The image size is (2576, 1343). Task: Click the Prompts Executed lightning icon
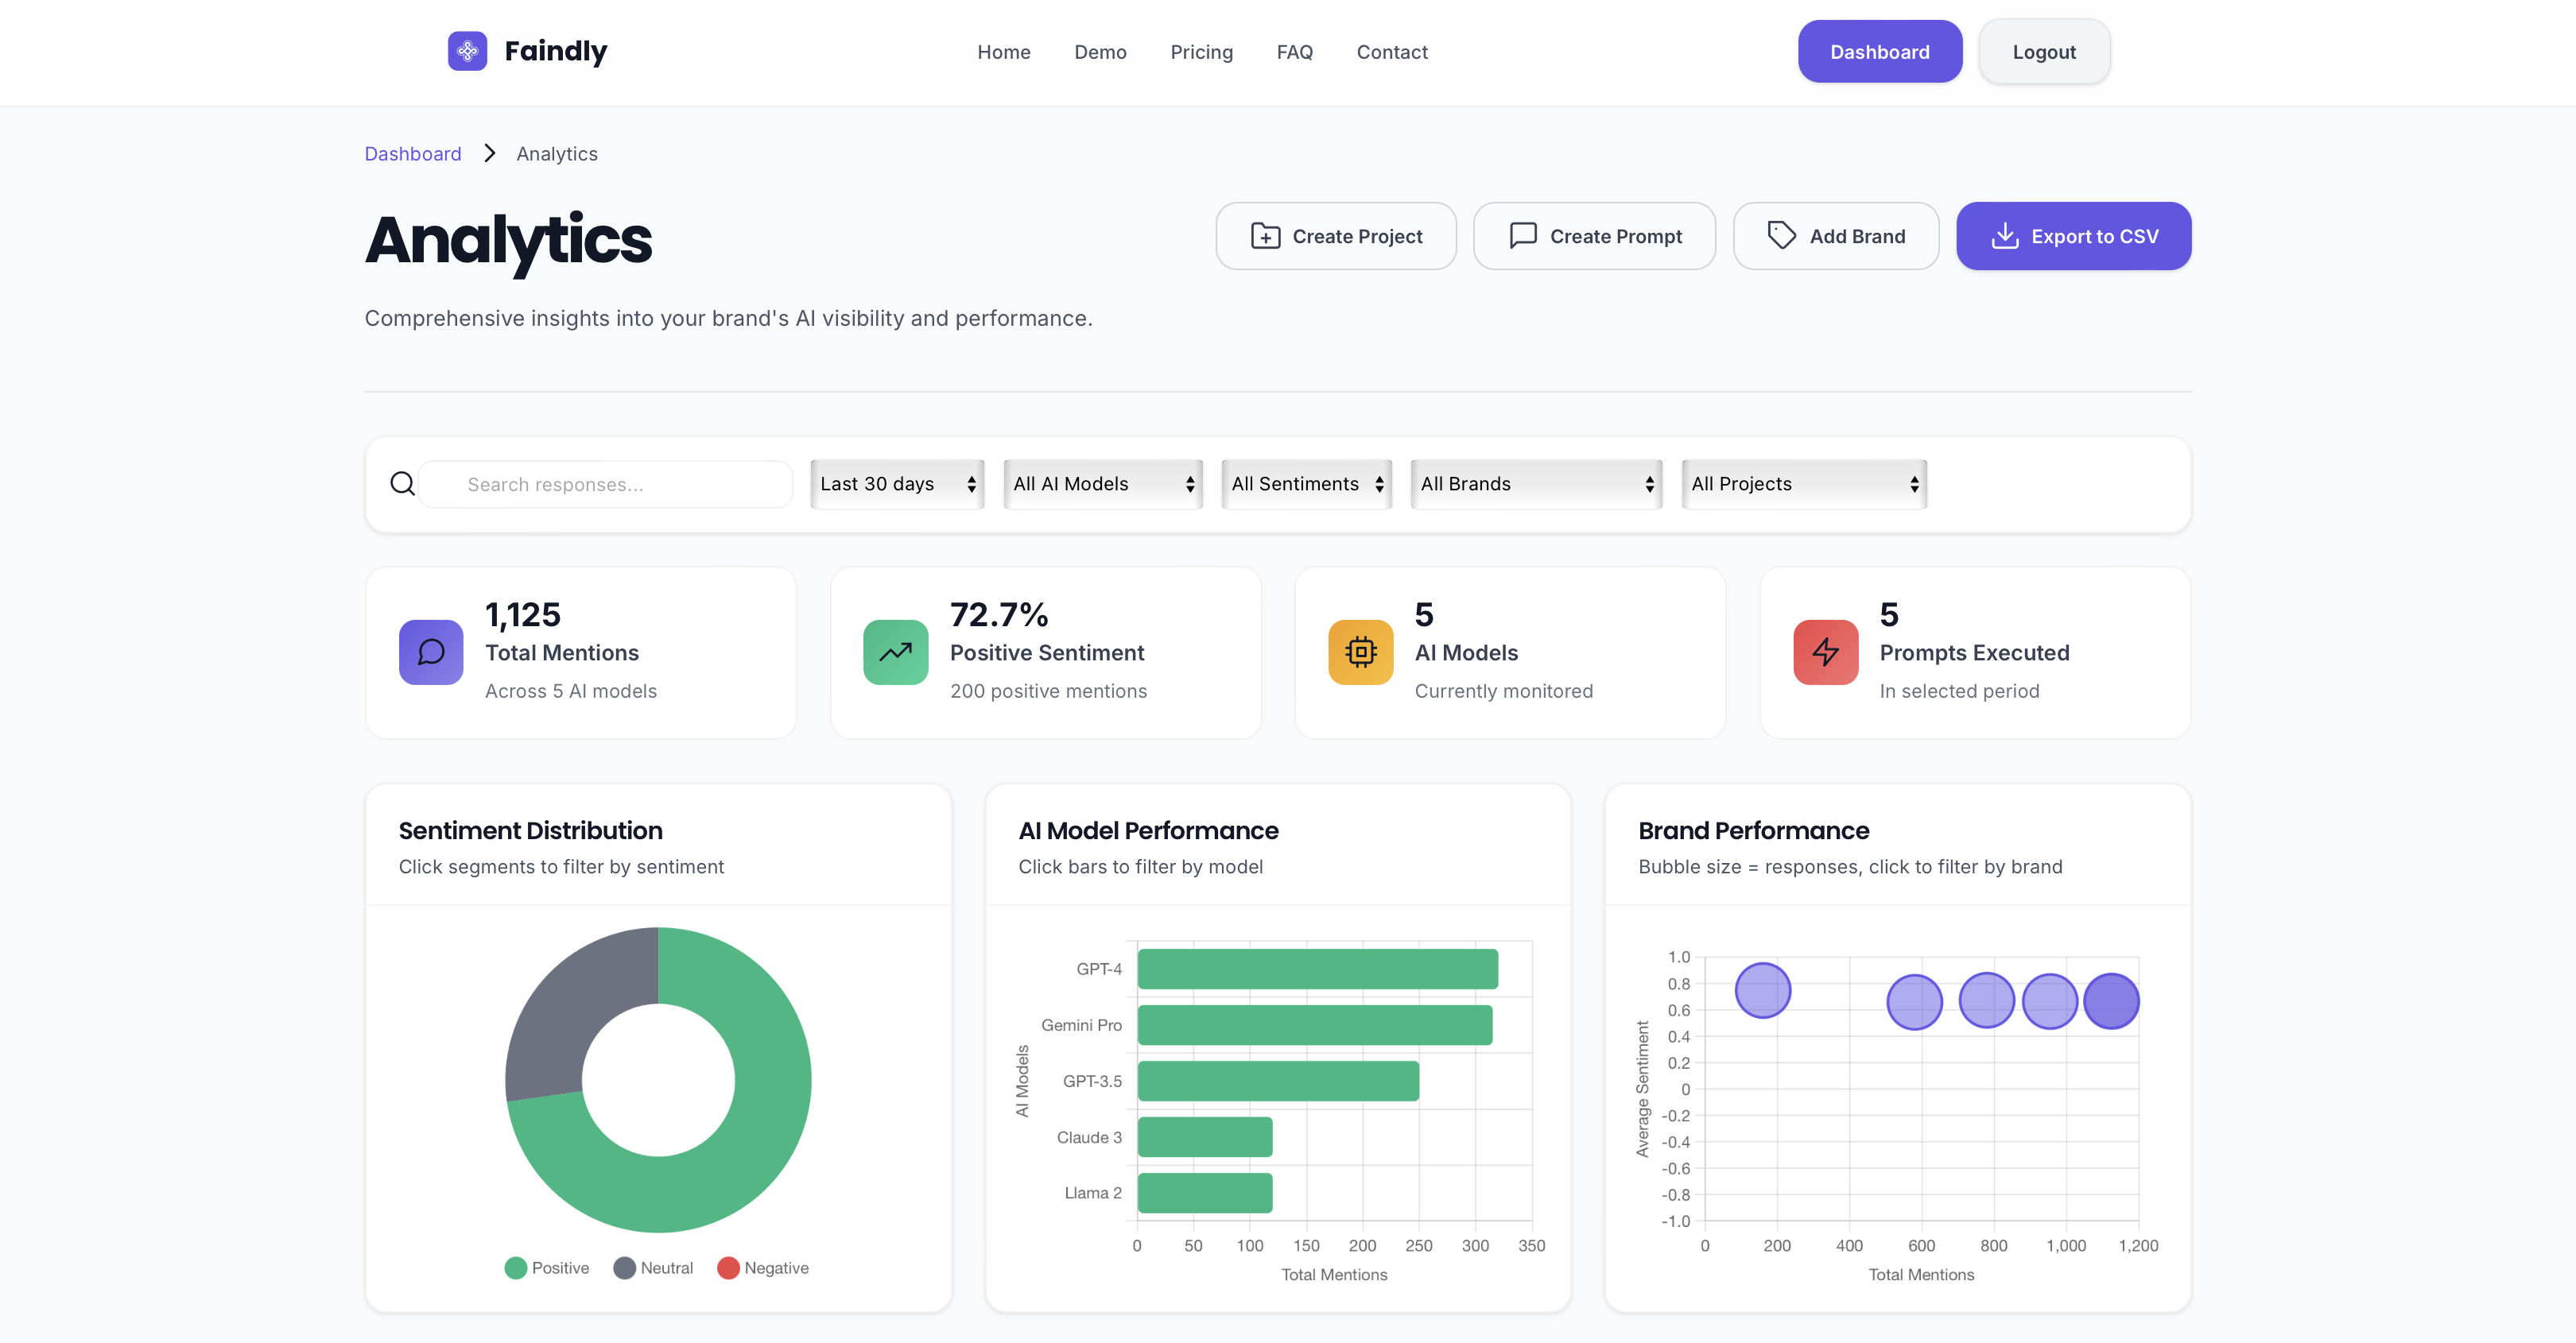click(x=1825, y=652)
